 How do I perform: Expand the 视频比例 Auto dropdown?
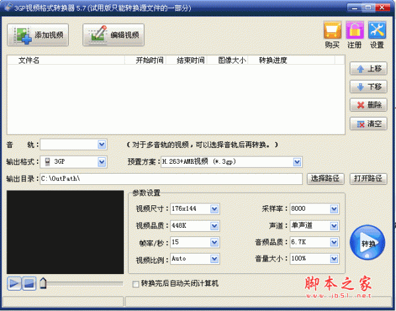[214, 259]
